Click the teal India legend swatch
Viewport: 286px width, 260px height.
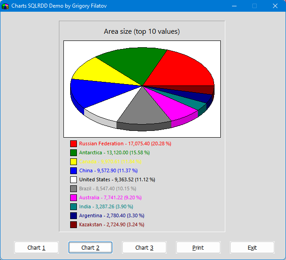(73, 206)
